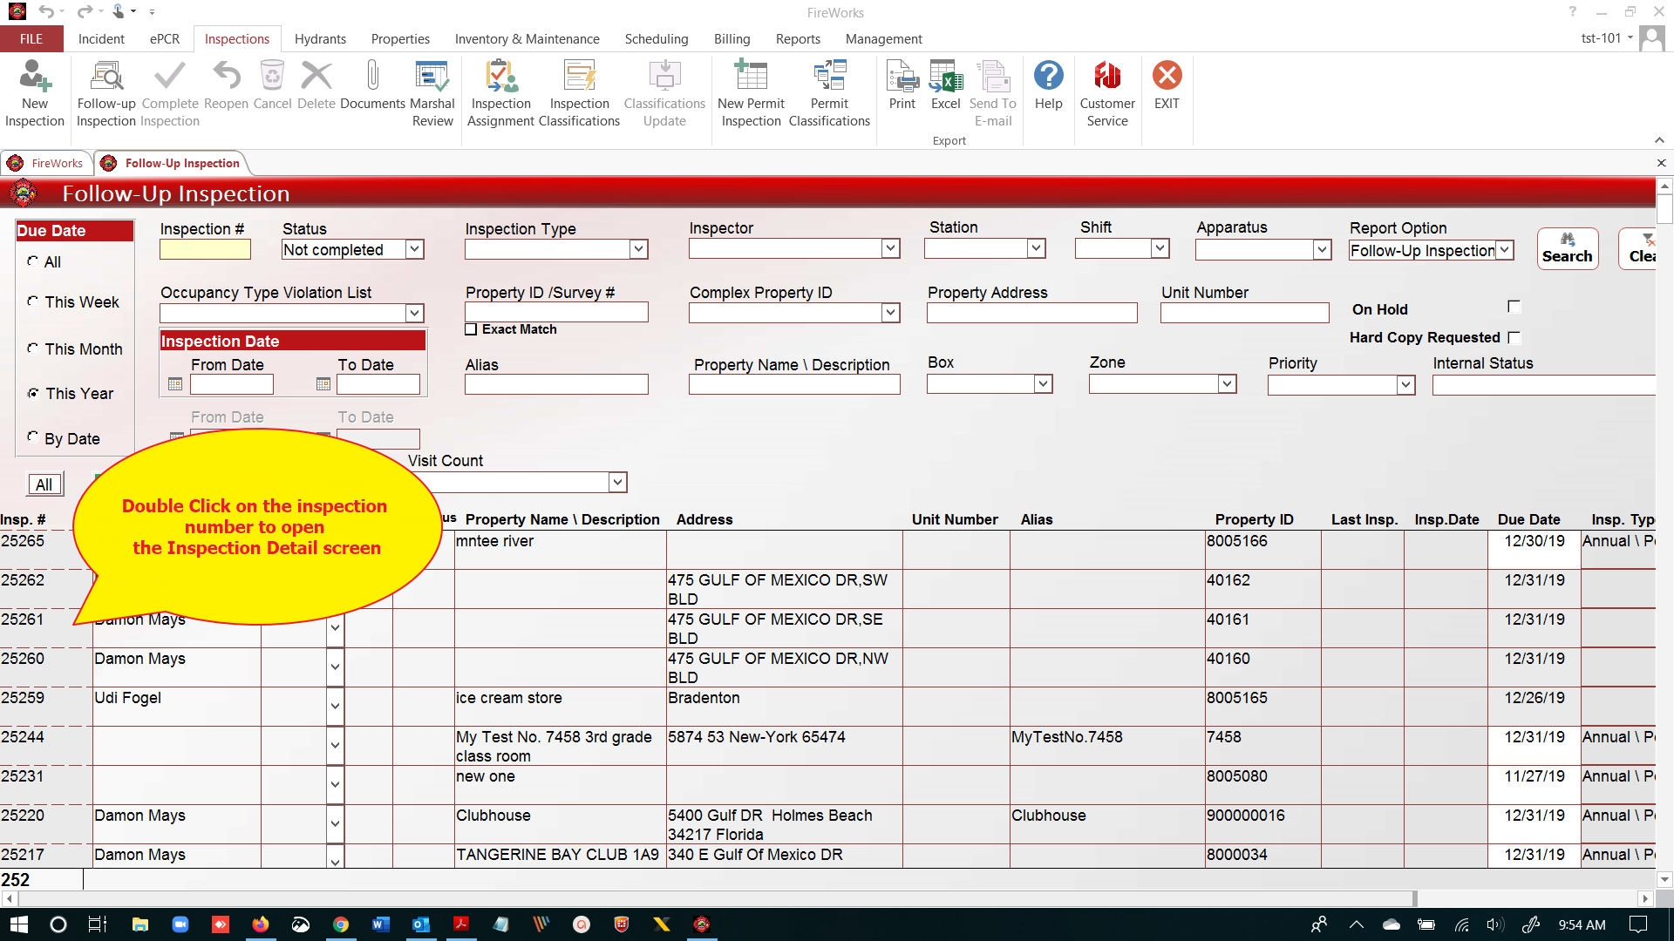
Task: Expand the Visit Count dropdown
Action: [617, 482]
